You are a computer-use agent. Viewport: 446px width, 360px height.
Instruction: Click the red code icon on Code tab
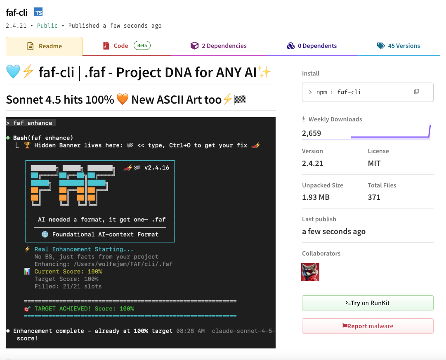click(x=106, y=45)
